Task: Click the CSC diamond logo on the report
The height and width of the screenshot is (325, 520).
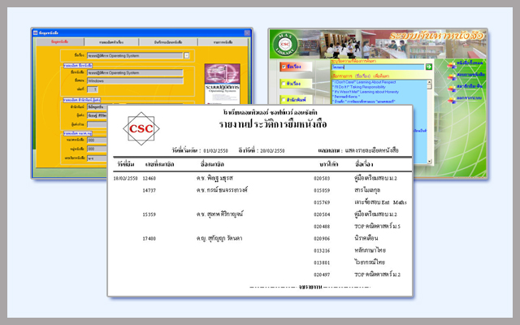Action: (x=141, y=128)
